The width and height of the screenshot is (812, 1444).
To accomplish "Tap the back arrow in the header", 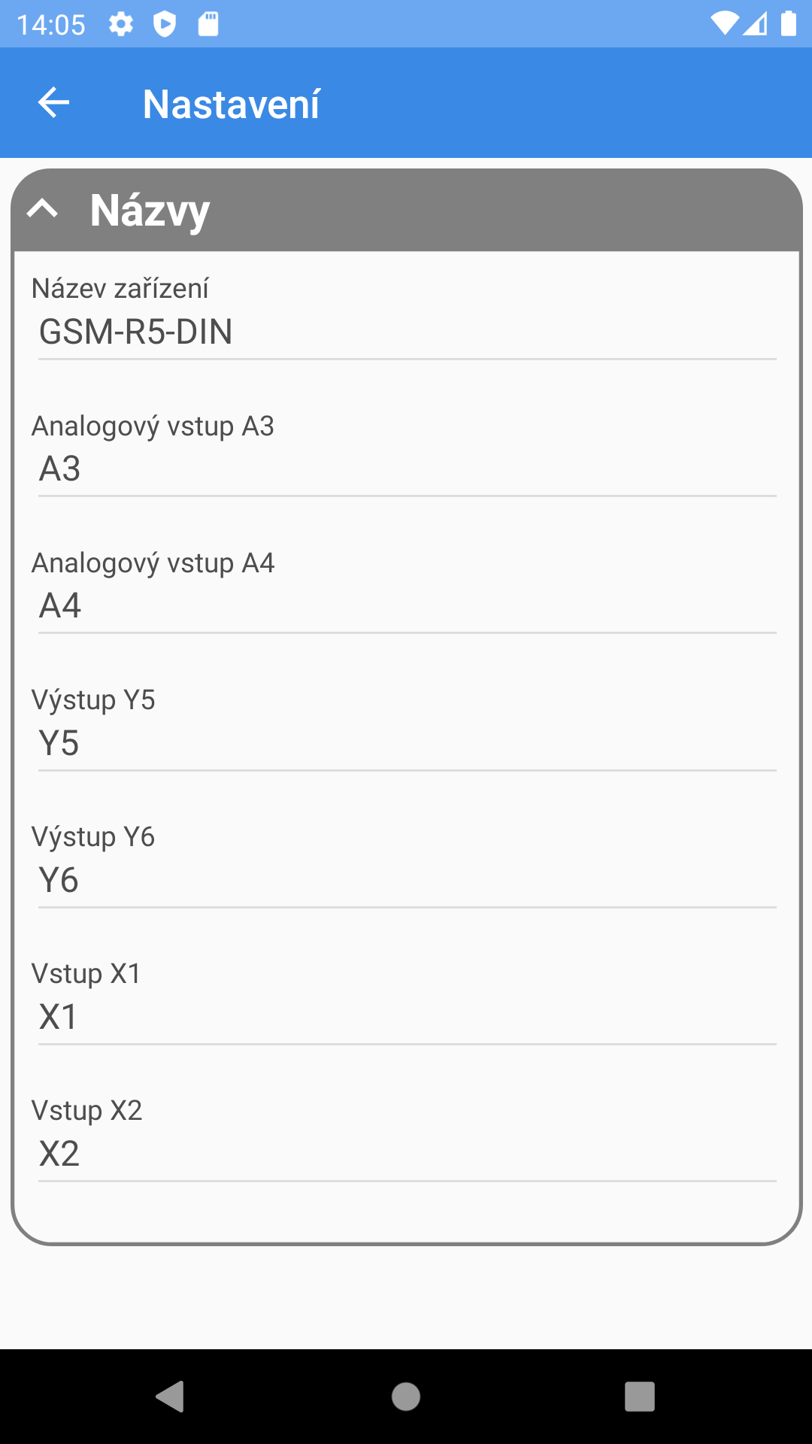I will (x=53, y=103).
